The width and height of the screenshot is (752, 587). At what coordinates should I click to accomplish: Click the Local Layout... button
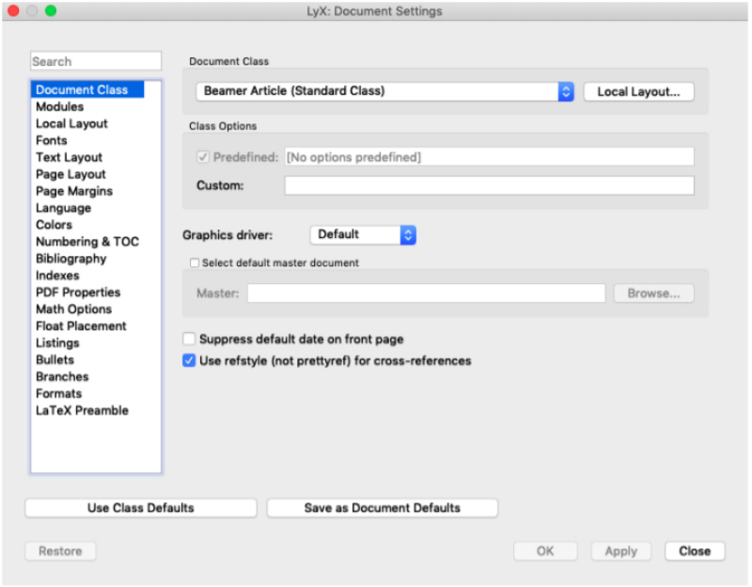click(x=638, y=91)
